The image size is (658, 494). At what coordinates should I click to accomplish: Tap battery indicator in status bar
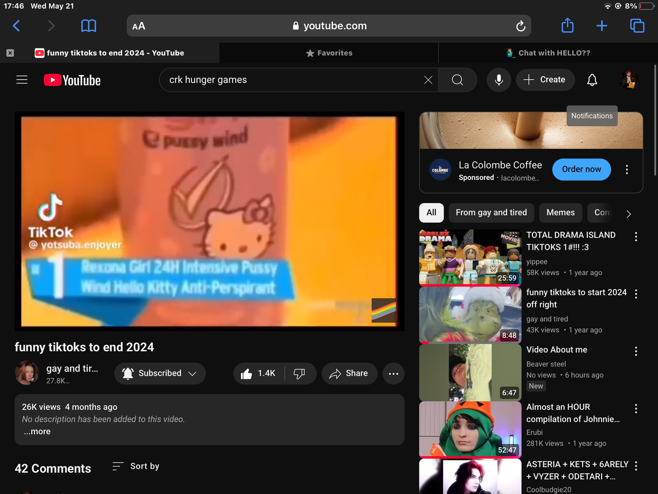pyautogui.click(x=648, y=6)
